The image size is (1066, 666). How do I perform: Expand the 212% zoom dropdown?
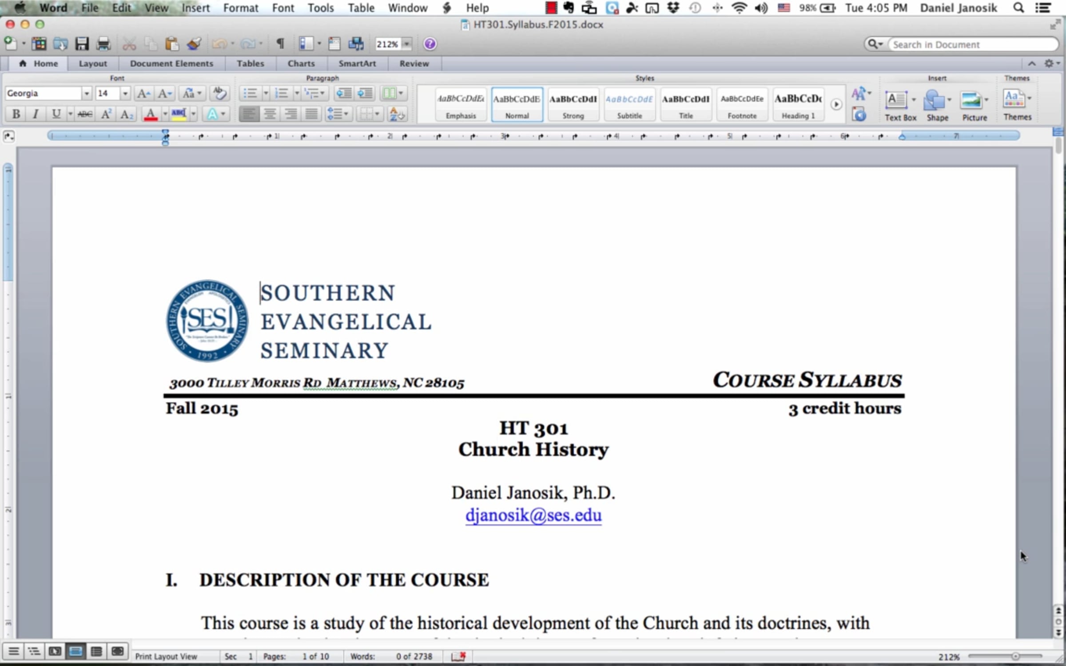coord(406,44)
